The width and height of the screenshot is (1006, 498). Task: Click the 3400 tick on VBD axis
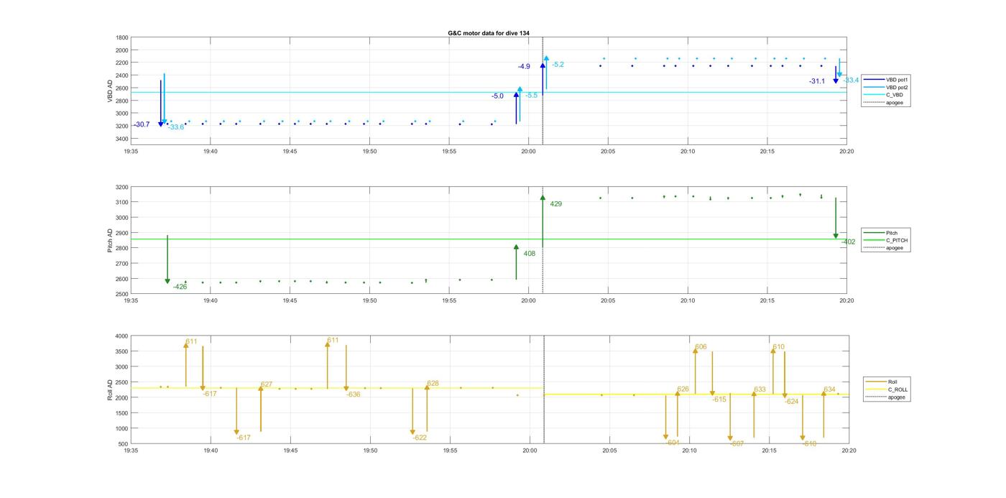pyautogui.click(x=122, y=138)
